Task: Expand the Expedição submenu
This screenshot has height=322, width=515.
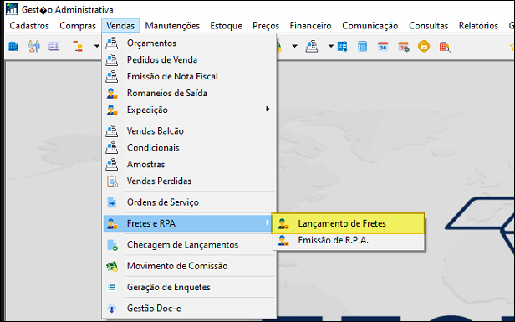Action: (189, 110)
